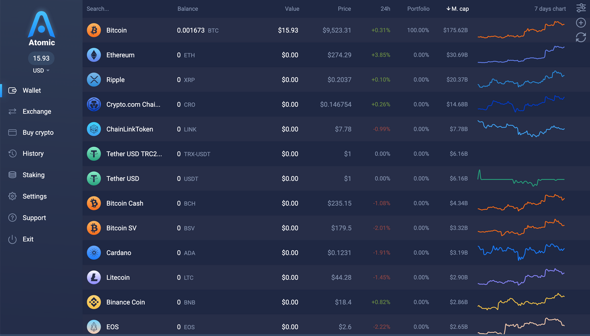Sort the list by Price column
Image resolution: width=590 pixels, height=336 pixels.
pyautogui.click(x=344, y=9)
